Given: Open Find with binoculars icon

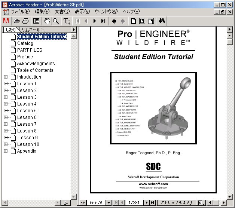Looking at the screenshot, I should pyautogui.click(x=162, y=21).
